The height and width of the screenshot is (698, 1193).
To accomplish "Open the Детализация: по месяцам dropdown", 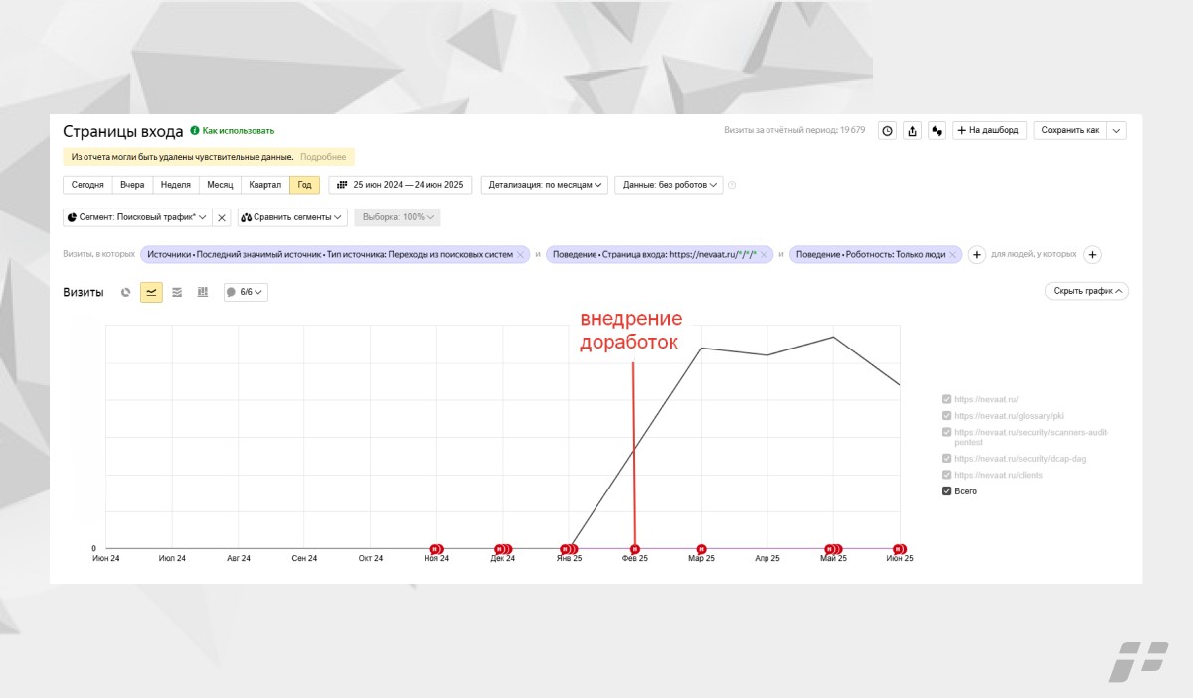I will 546,185.
